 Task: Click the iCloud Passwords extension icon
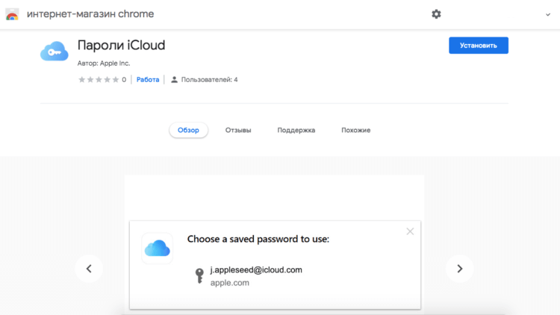tap(55, 52)
